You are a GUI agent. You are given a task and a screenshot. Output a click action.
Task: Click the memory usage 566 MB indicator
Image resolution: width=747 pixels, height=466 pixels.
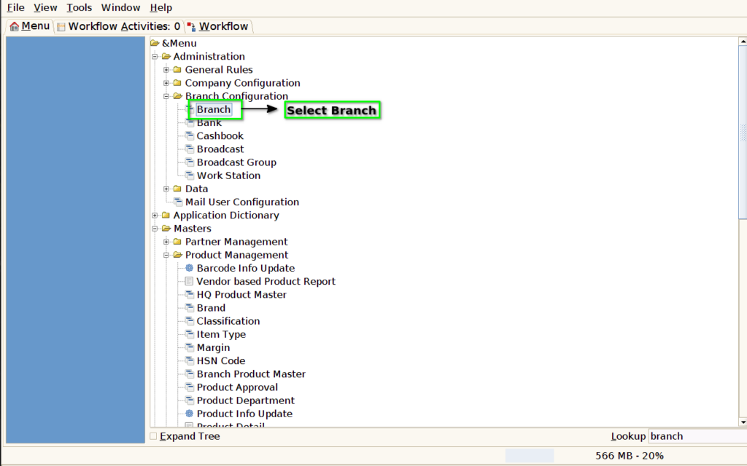630,456
